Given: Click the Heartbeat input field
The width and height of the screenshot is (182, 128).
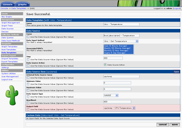Looking at the screenshot, I should coord(117,102).
